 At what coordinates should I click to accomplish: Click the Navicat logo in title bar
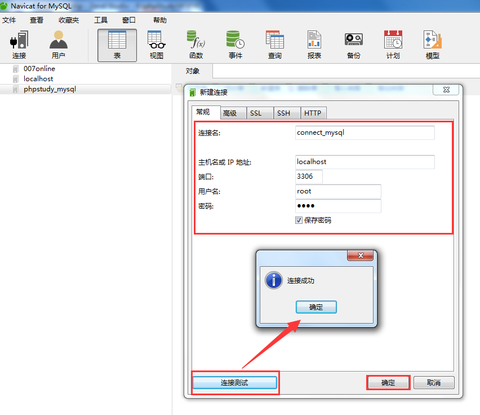pos(4,6)
